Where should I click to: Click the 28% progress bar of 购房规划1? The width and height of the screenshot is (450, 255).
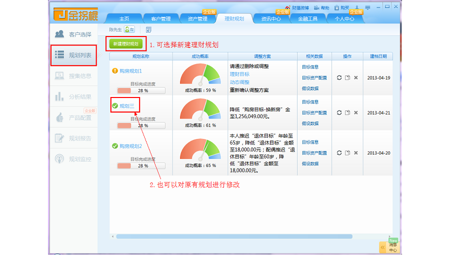click(x=140, y=90)
